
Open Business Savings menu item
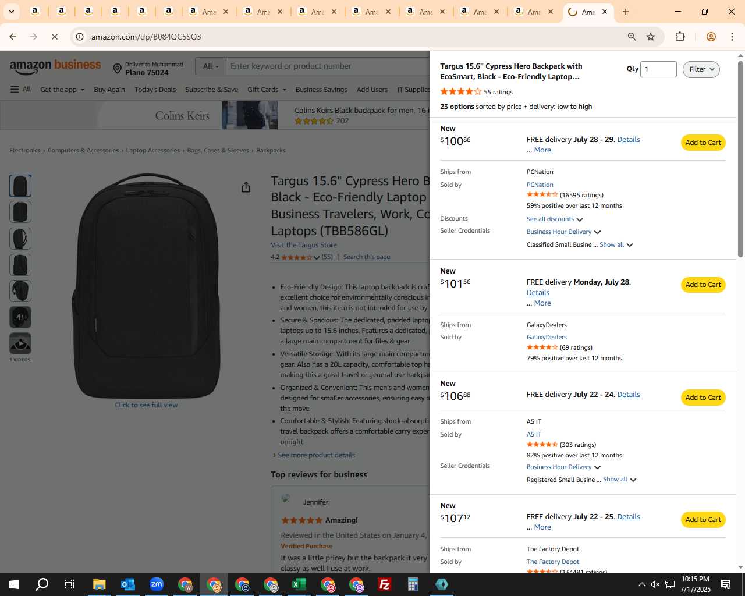click(x=321, y=90)
